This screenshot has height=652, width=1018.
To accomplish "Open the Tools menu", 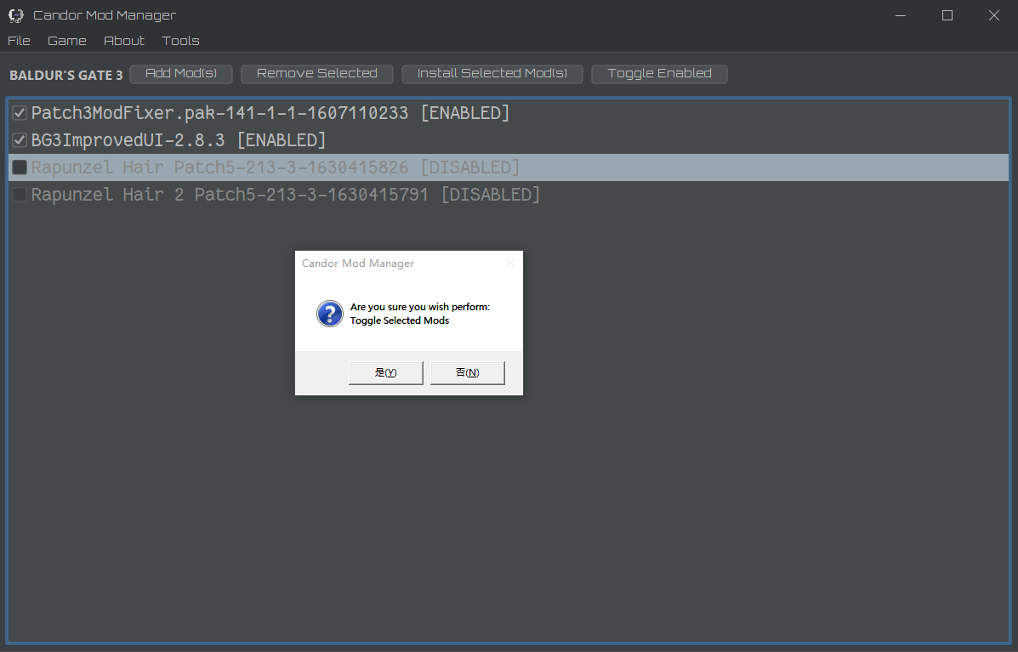I will (181, 41).
